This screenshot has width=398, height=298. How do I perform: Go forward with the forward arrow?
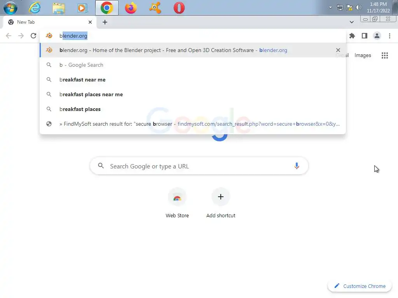[x=21, y=36]
